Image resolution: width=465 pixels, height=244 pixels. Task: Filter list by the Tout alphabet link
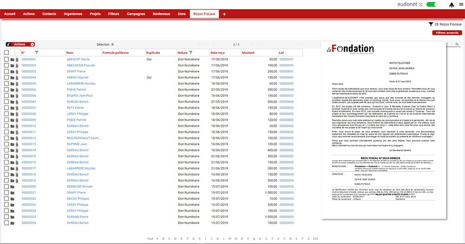(150, 239)
